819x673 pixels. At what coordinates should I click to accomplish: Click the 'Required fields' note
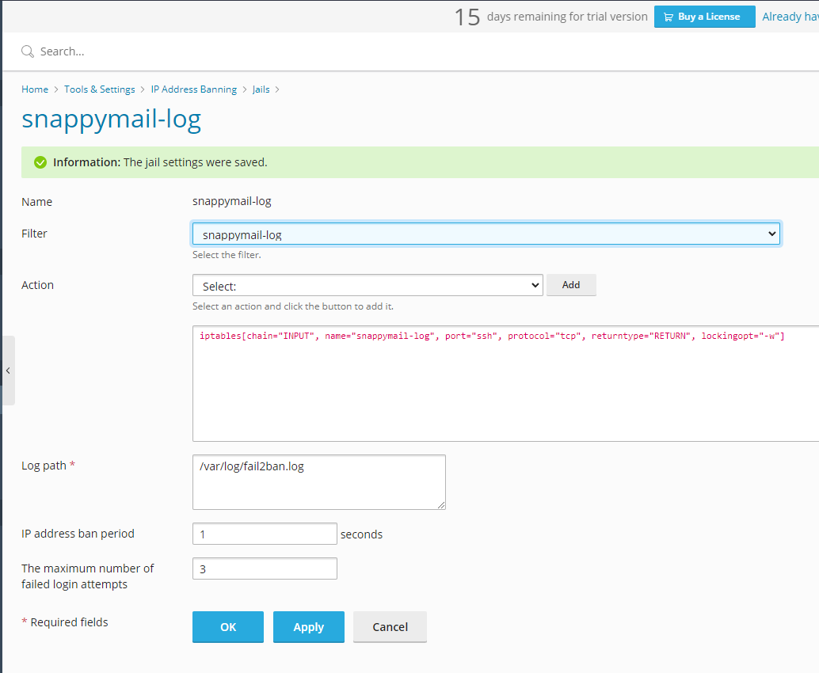(x=65, y=622)
